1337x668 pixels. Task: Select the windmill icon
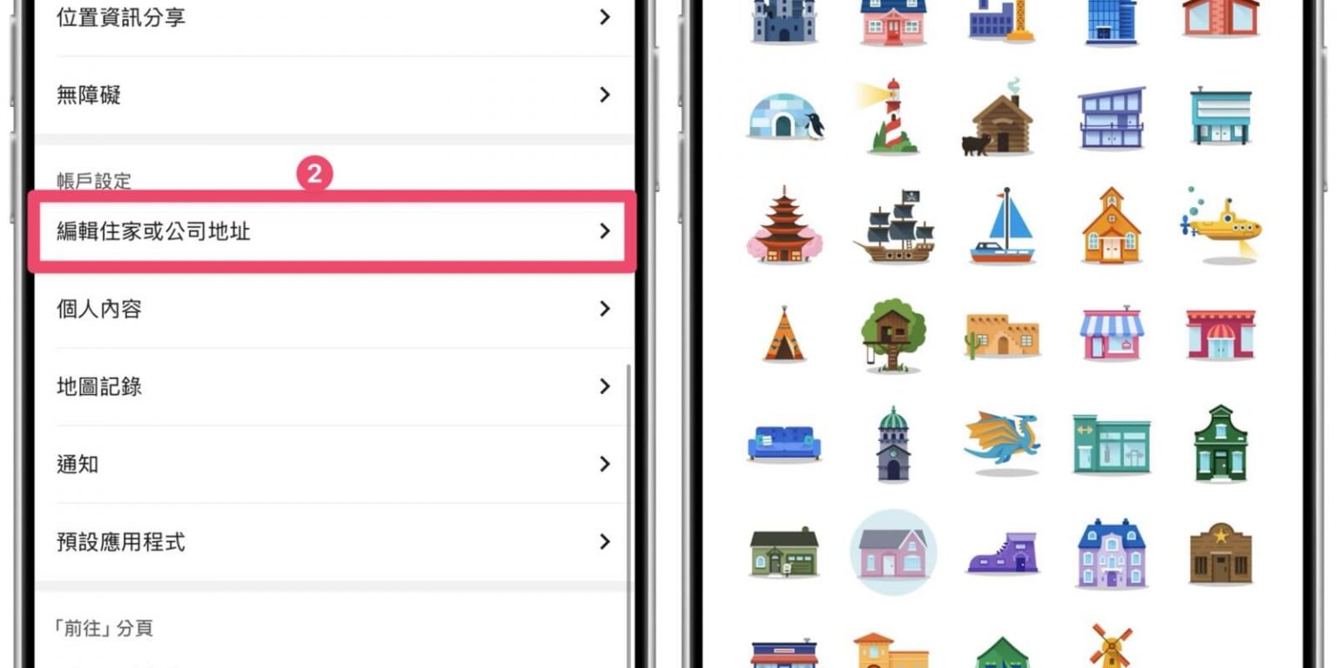pos(1111,646)
